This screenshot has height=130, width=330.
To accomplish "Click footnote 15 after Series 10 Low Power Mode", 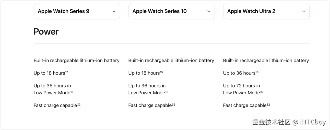I will pos(167,92).
